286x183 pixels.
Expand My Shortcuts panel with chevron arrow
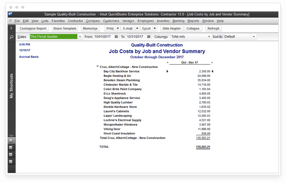pyautogui.click(x=11, y=28)
